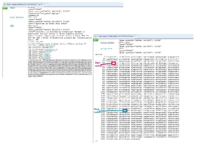Open the polyA_site feature link
The height and width of the screenshot is (148, 198).
pyautogui.click(x=106, y=49)
